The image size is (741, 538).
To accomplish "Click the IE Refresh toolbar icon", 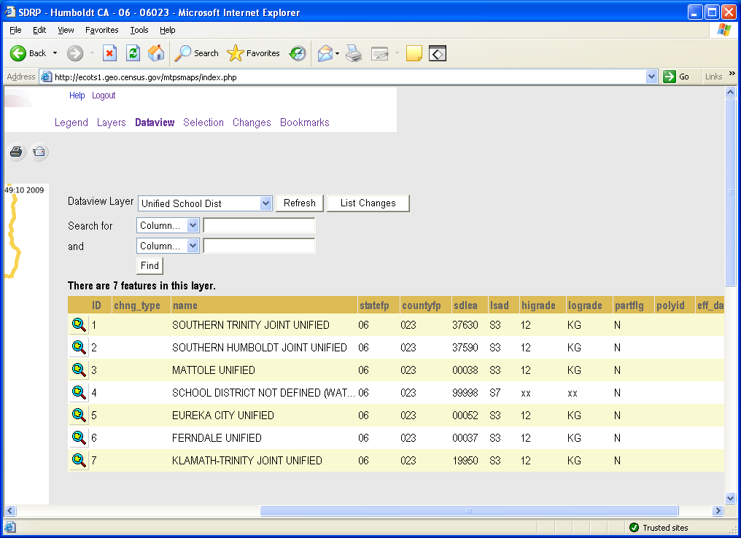I will pyautogui.click(x=133, y=53).
